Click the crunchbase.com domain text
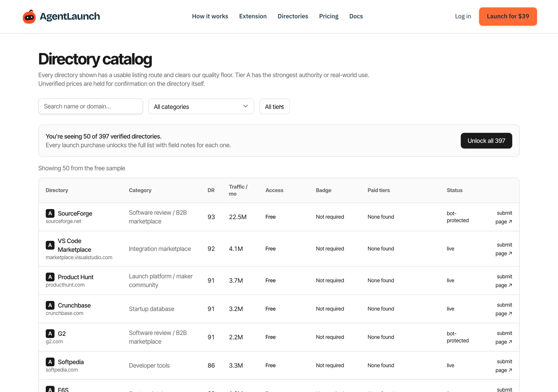 pos(65,313)
